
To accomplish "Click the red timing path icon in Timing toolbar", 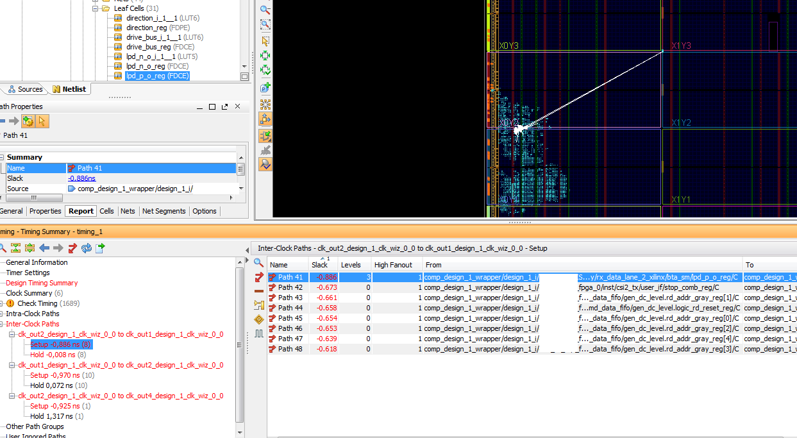I will [x=72, y=248].
